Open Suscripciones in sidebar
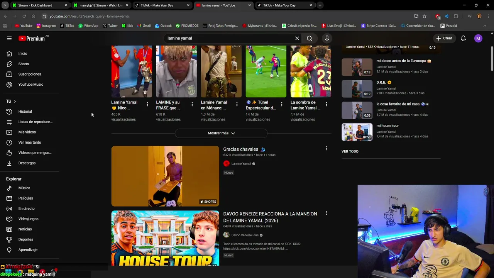 point(29,74)
